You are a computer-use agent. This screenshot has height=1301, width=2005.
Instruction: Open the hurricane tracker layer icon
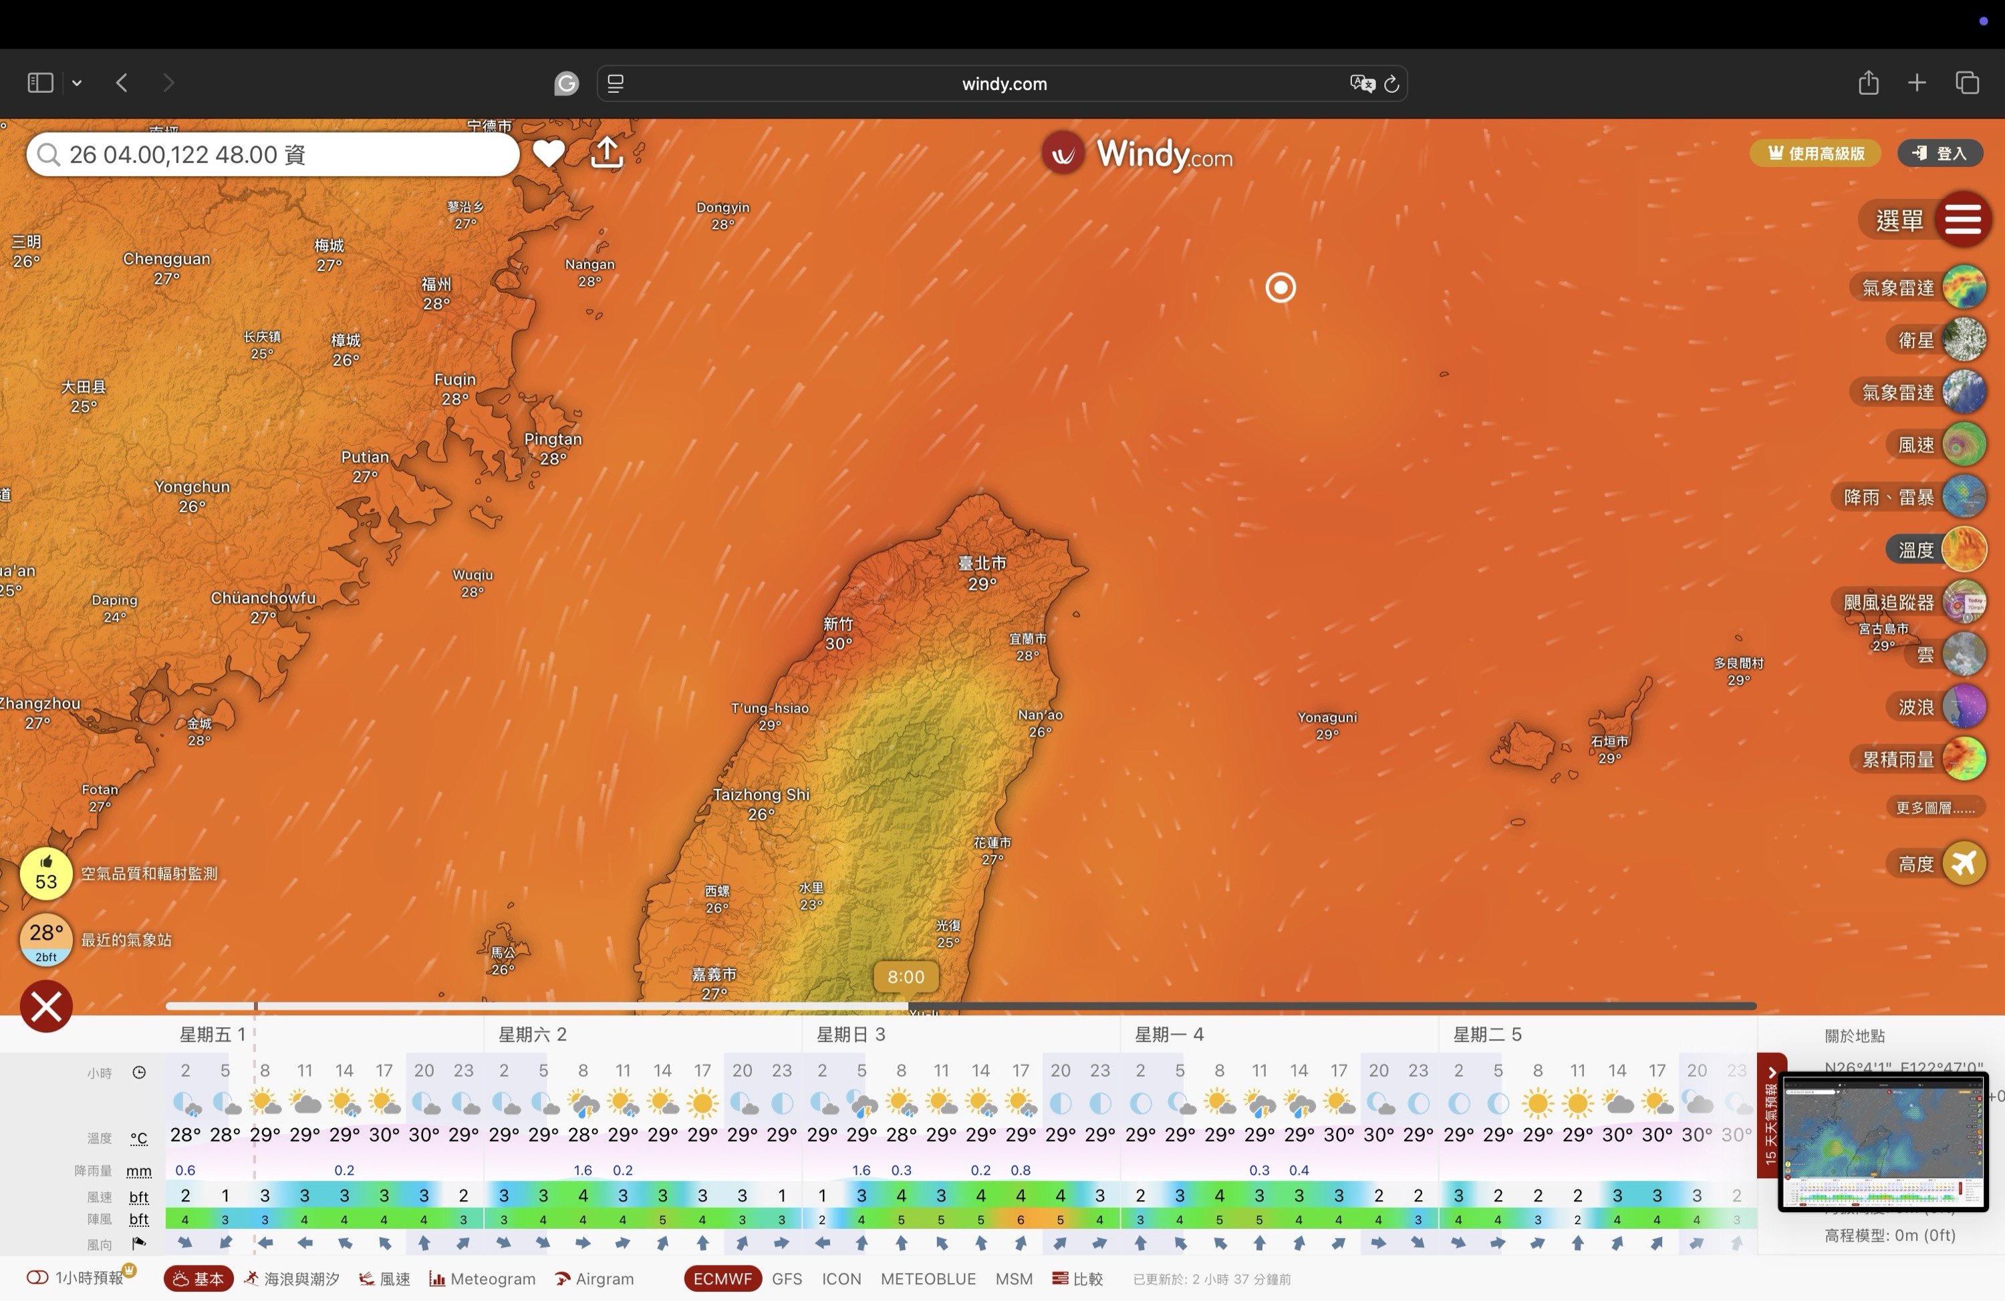pyautogui.click(x=1964, y=602)
